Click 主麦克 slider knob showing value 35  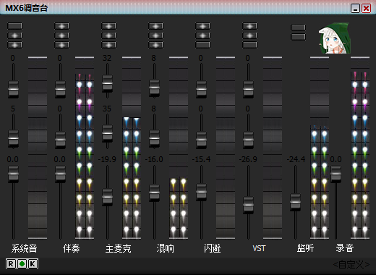(x=107, y=133)
